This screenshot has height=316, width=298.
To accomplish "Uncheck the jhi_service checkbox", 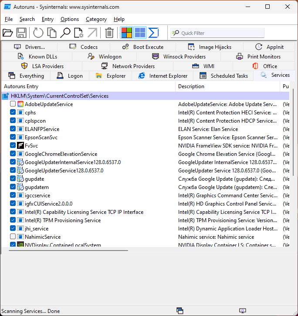I will tap(13, 228).
